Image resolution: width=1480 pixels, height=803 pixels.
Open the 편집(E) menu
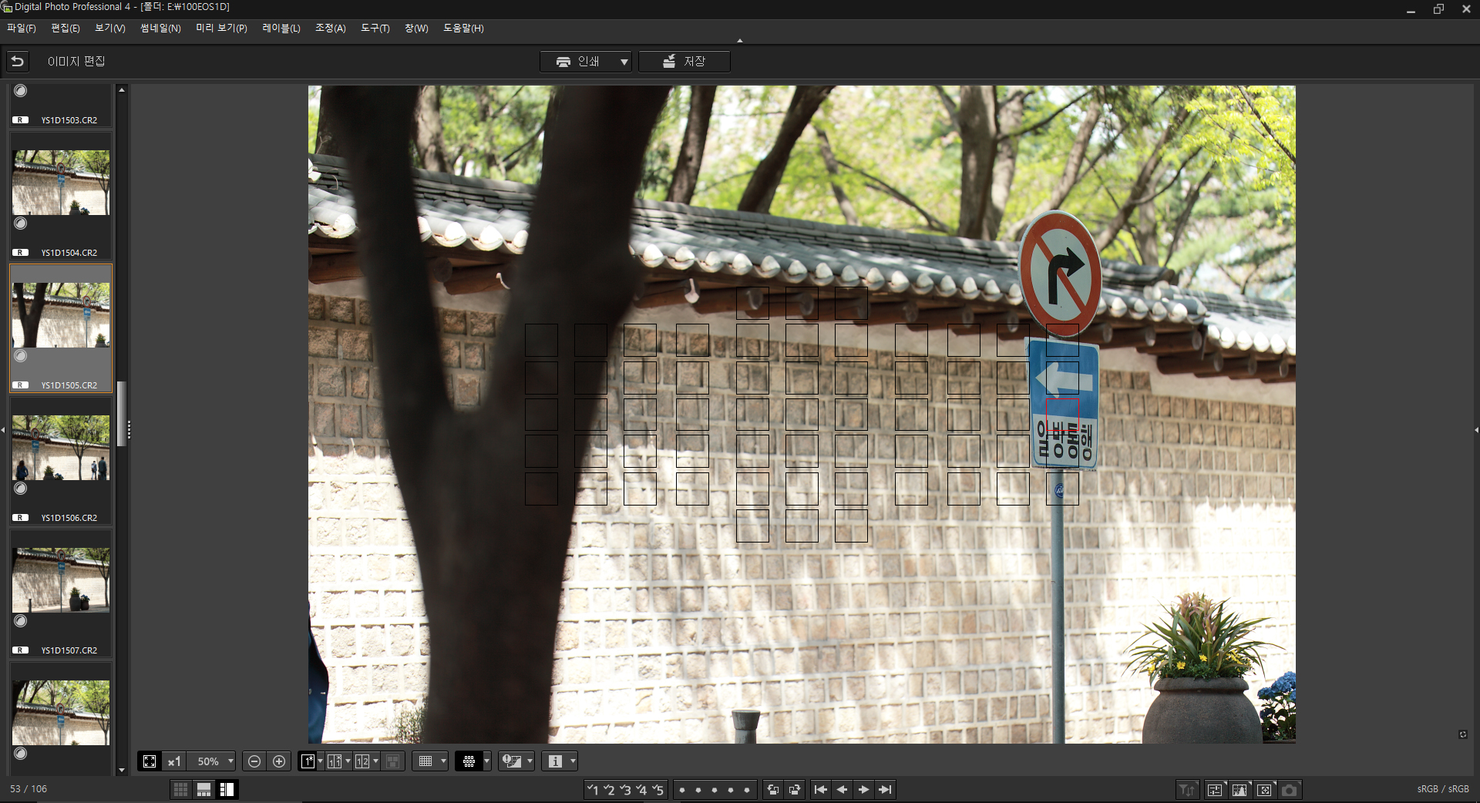pos(66,29)
